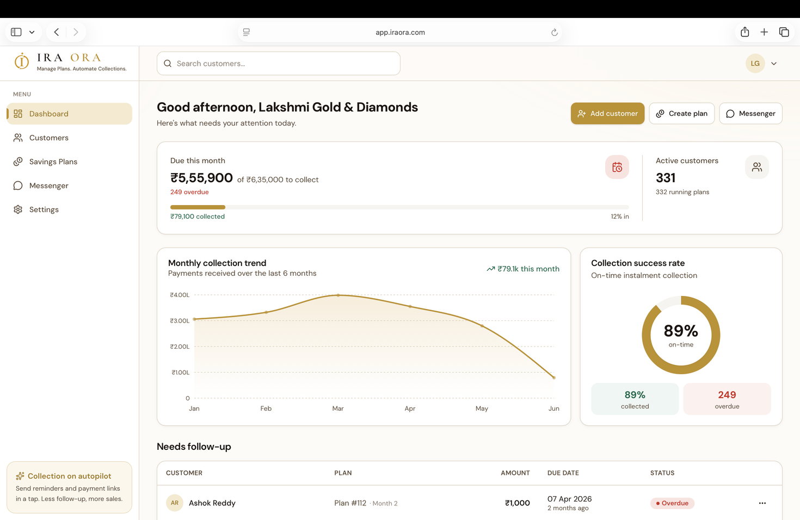Open a new tab with the plus icon

pos(764,32)
